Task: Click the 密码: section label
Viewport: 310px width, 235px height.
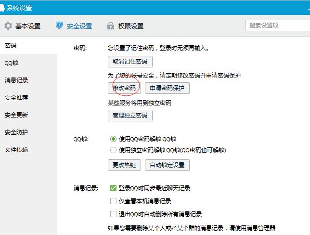Action: pos(80,48)
